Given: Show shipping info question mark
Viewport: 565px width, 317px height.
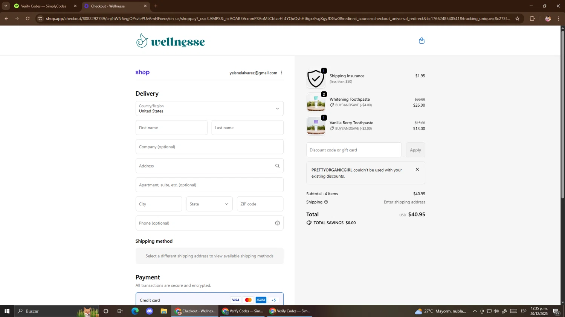Looking at the screenshot, I should coord(326,202).
